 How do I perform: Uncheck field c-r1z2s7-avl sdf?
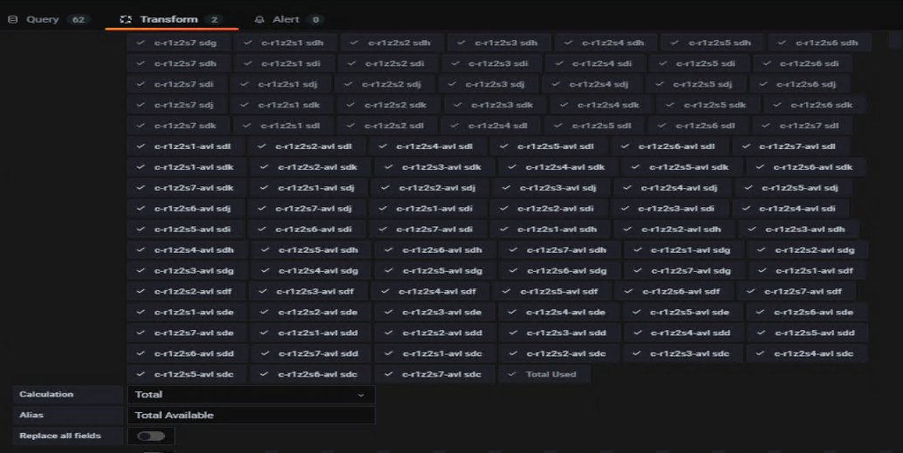(x=796, y=292)
